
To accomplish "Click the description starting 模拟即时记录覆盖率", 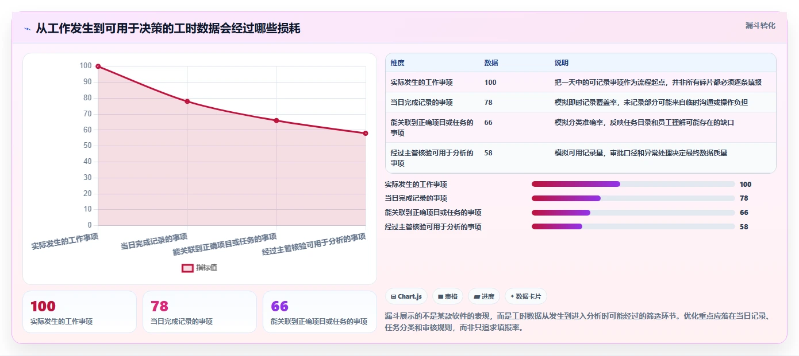I will [651, 103].
